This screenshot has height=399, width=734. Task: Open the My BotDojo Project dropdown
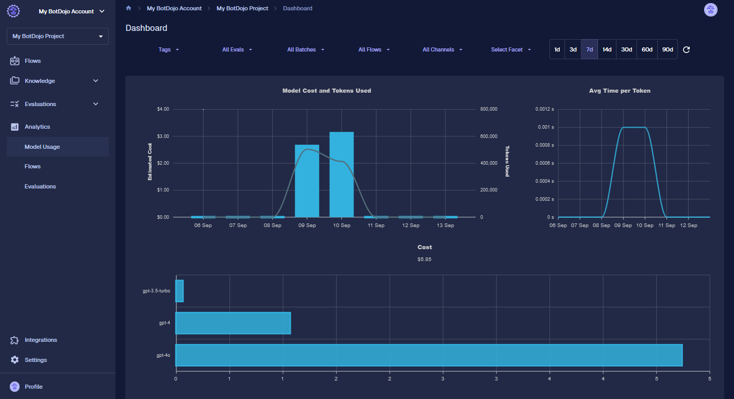point(58,36)
